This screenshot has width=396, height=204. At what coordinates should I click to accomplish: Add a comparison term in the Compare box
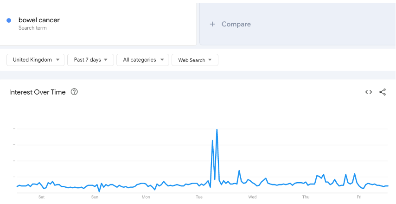coord(236,24)
